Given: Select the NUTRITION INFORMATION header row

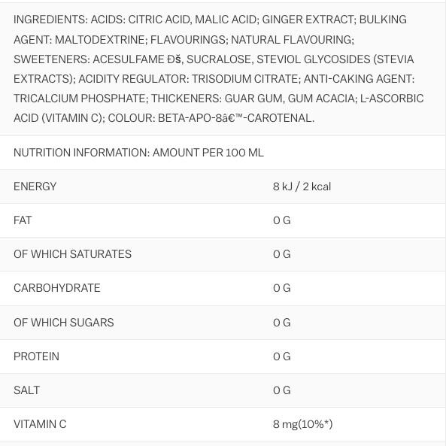Looking at the screenshot, I should (223, 153).
